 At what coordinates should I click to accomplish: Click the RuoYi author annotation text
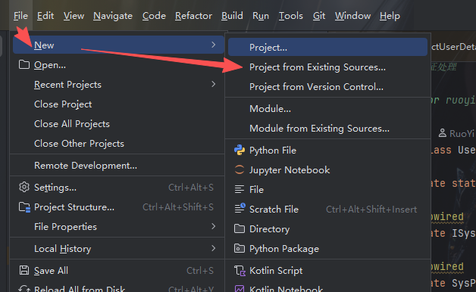click(x=462, y=133)
